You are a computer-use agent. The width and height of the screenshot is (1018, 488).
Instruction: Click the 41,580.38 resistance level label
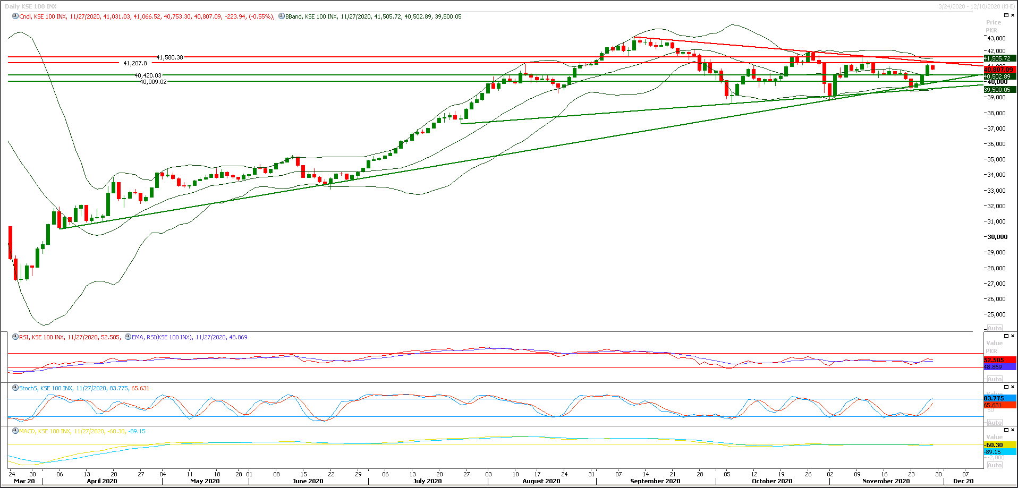click(169, 57)
